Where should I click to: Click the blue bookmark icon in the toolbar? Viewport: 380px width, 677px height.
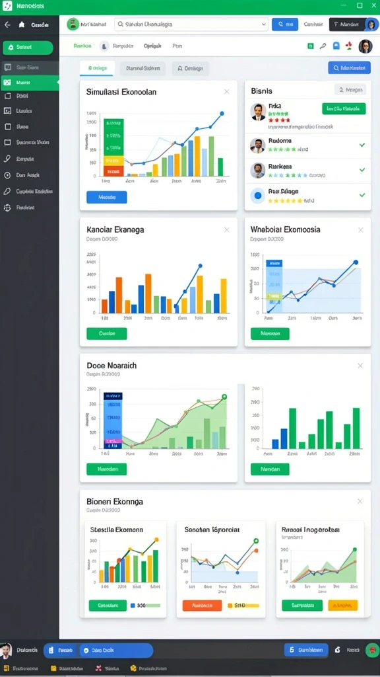(336, 46)
